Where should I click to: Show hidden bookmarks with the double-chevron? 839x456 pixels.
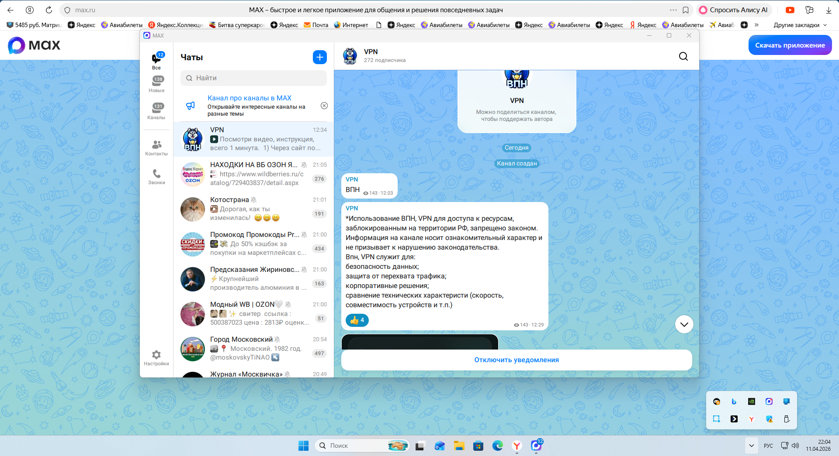point(756,25)
